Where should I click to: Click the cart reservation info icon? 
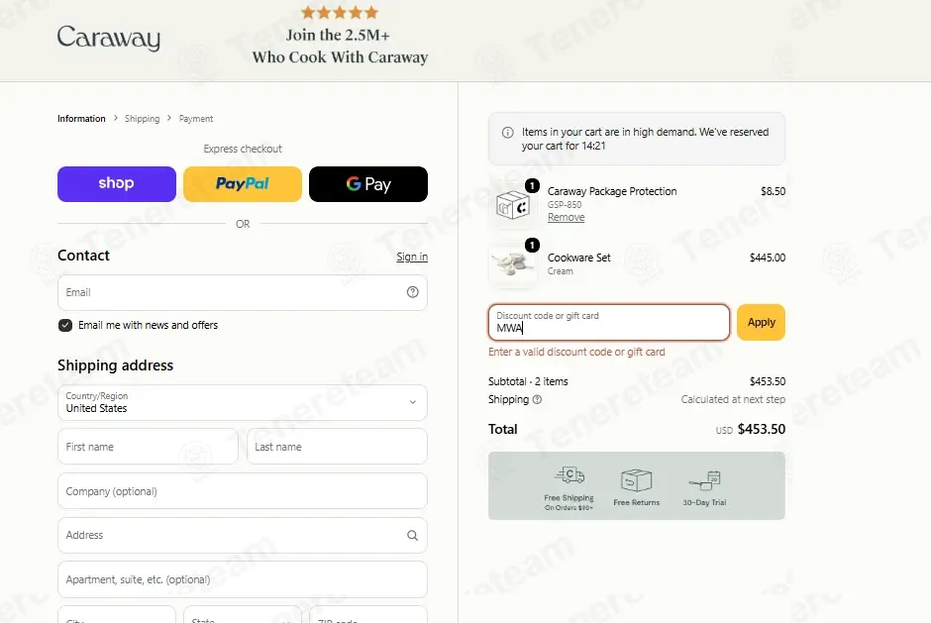tap(508, 133)
